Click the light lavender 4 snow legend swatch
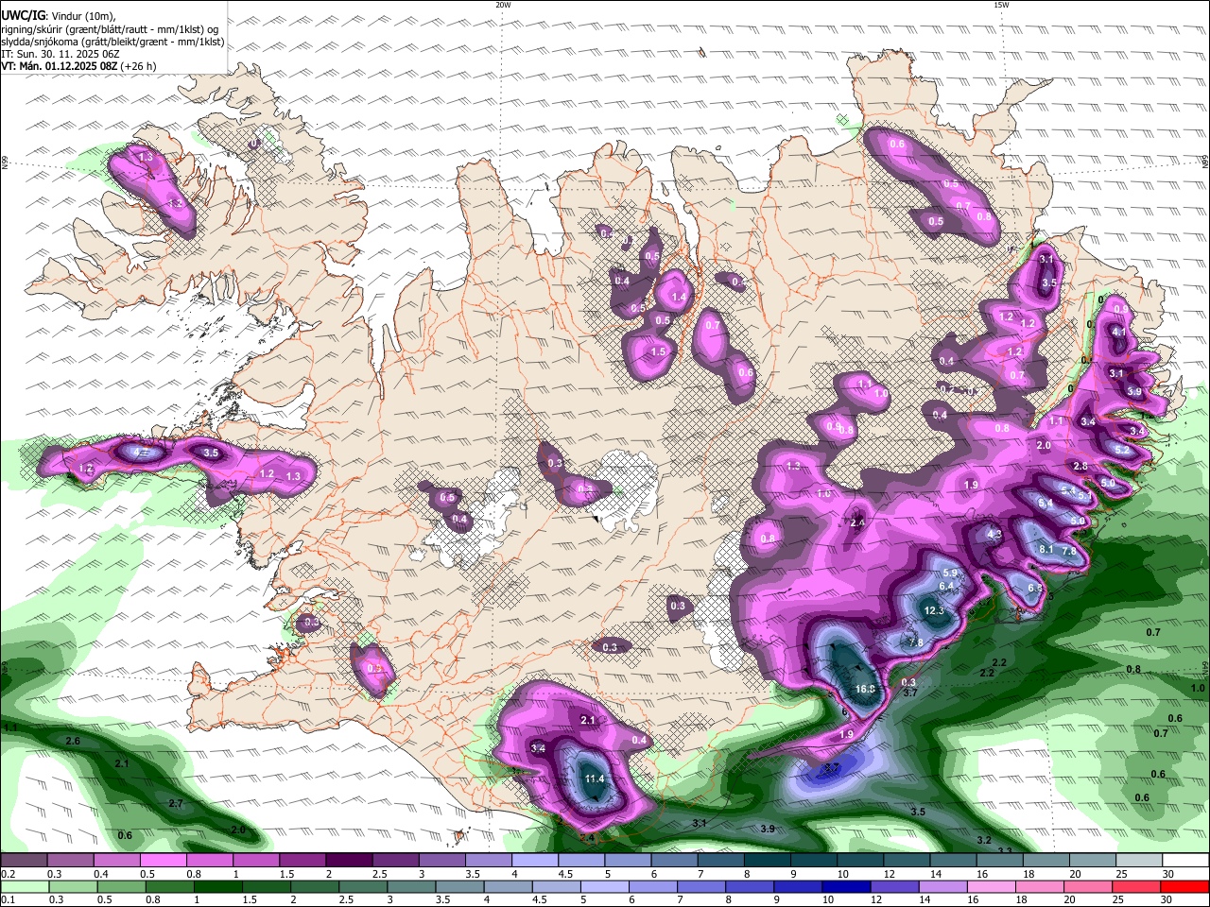Screen dimensions: 1210x907 [x=535, y=860]
